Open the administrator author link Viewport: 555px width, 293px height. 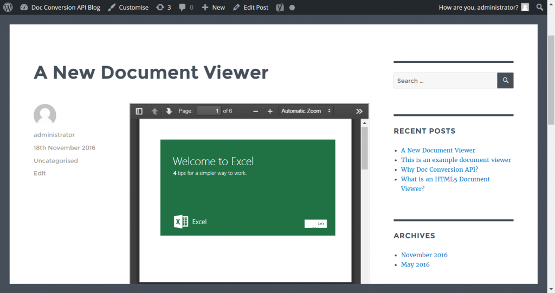54,135
